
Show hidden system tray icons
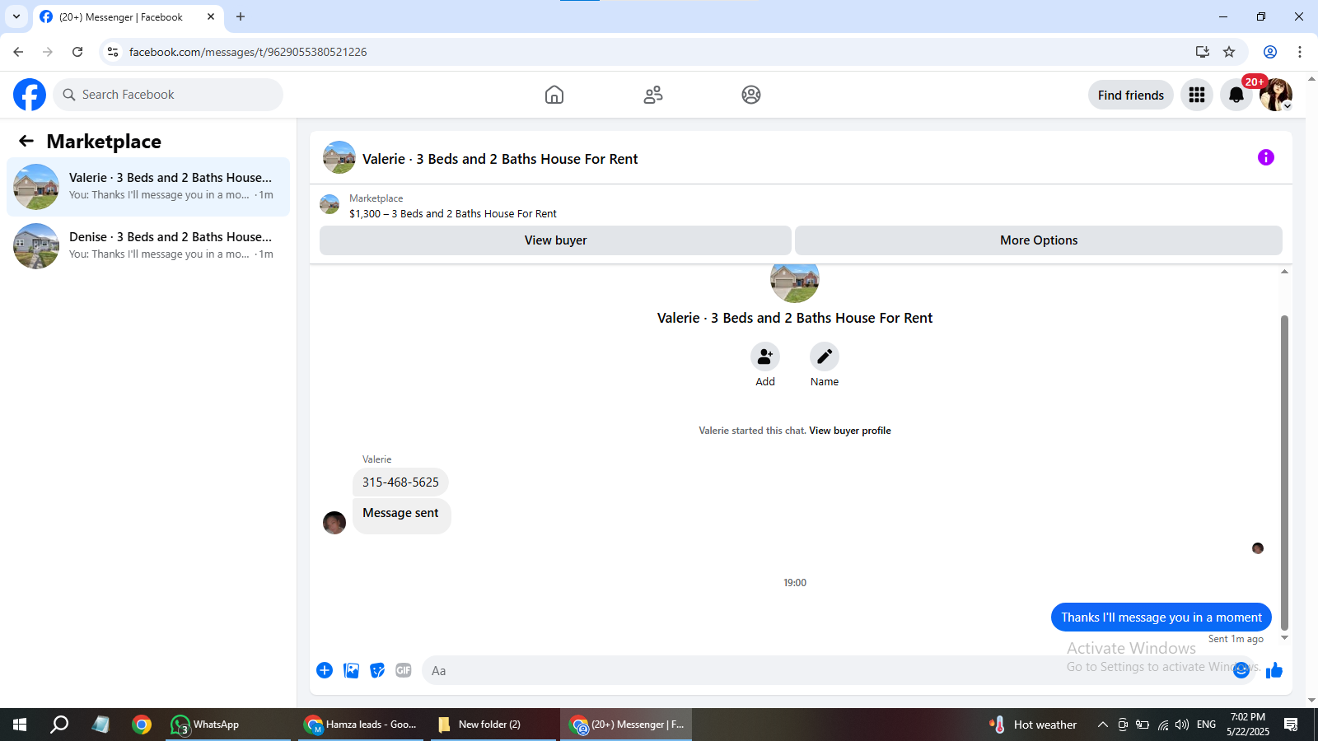point(1102,725)
